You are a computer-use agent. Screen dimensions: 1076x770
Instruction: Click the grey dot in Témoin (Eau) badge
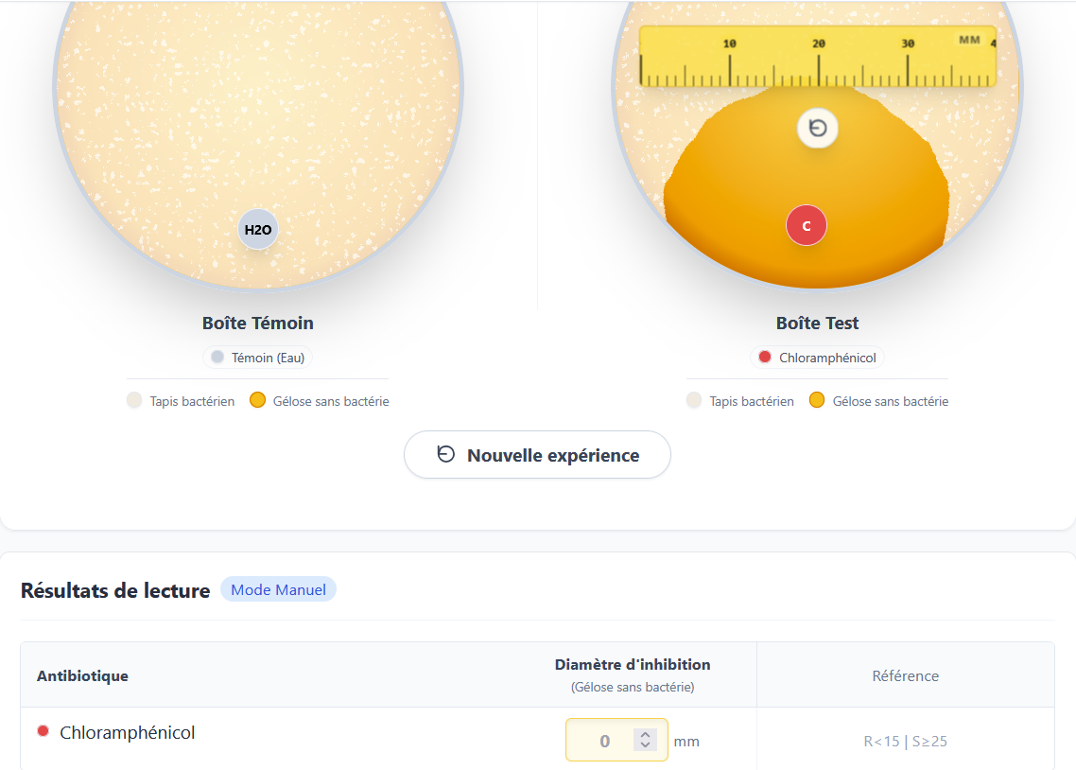(217, 358)
